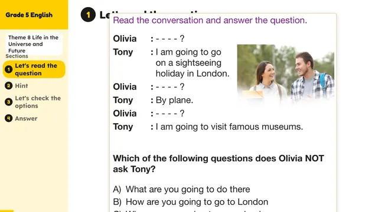
Task: Click the photo of two students
Action: point(286,73)
